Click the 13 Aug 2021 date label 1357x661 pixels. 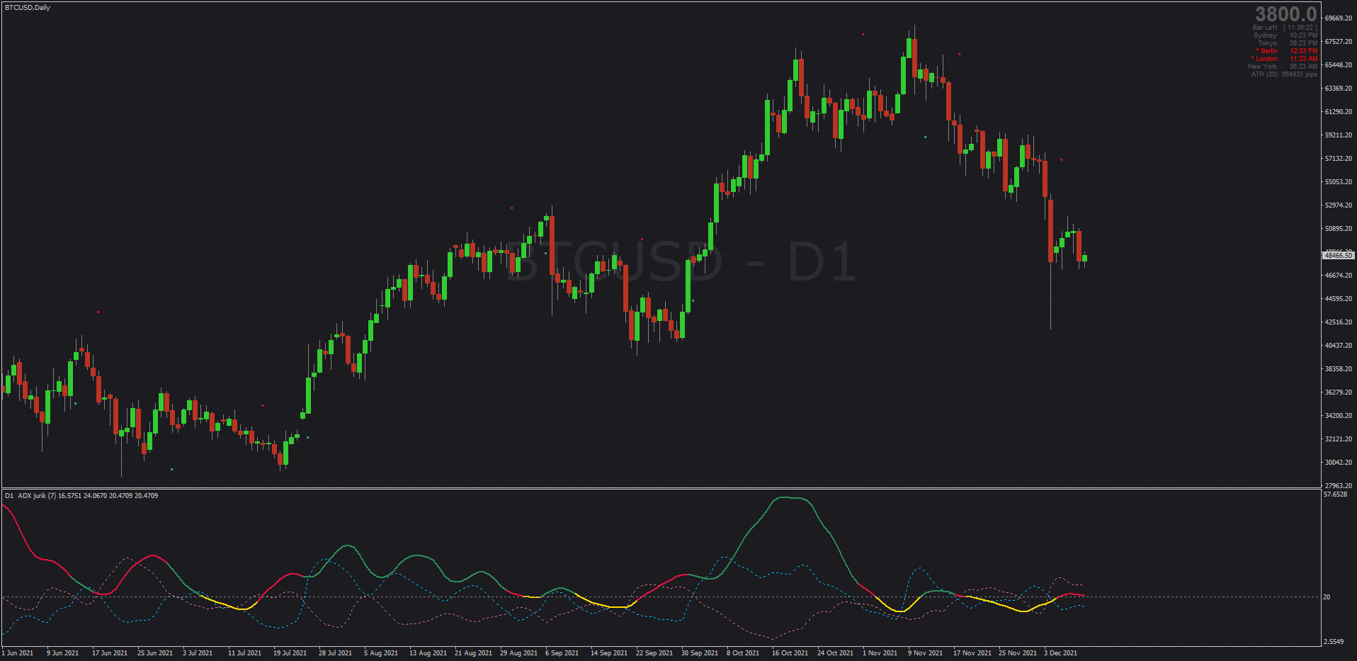[428, 653]
